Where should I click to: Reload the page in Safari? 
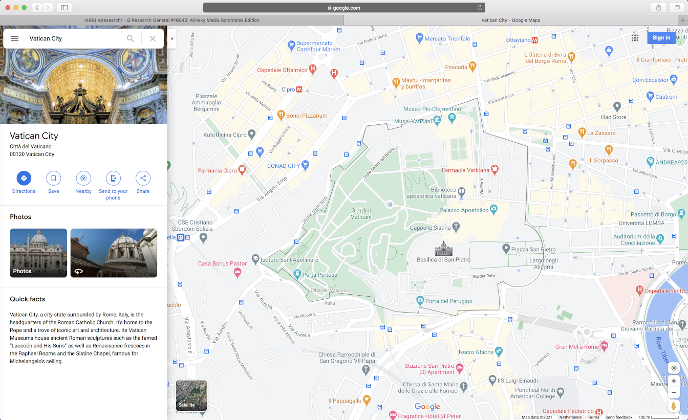[480, 8]
